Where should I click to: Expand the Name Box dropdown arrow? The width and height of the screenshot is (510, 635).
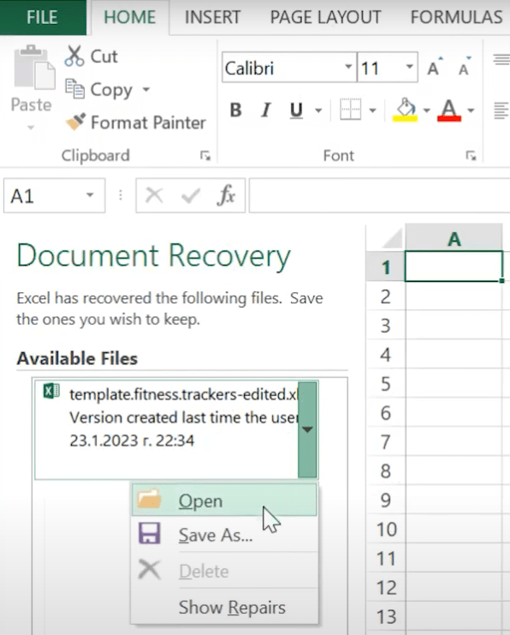(90, 195)
